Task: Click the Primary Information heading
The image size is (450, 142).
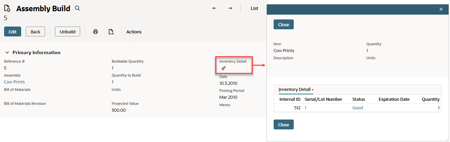Action: 37,52
